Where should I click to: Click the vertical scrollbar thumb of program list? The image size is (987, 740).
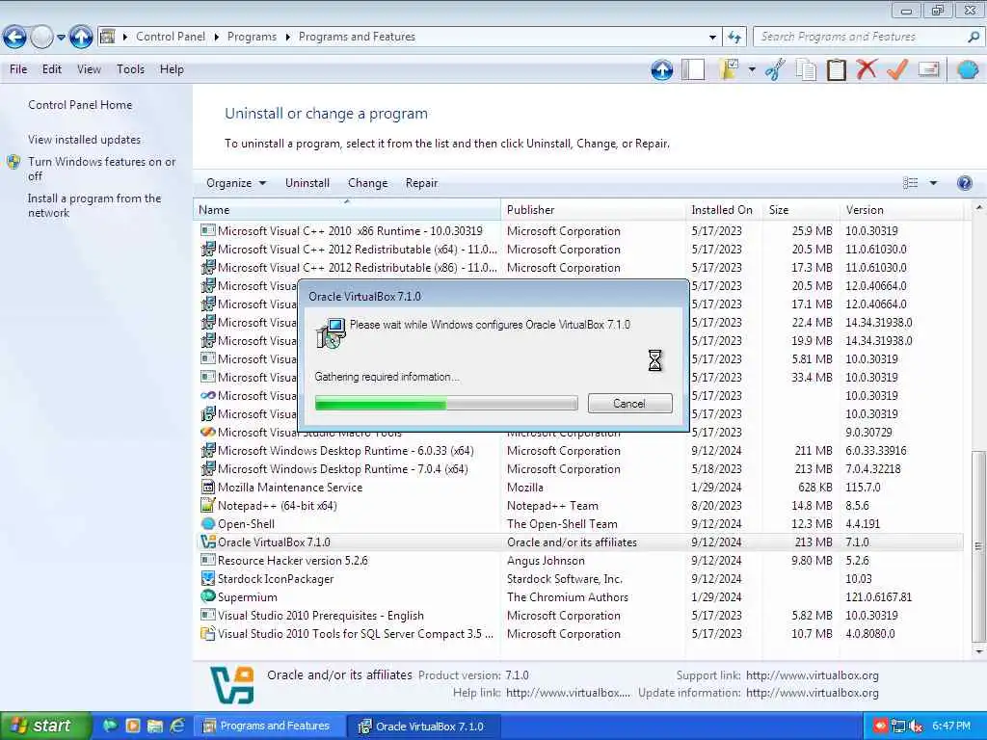978,546
